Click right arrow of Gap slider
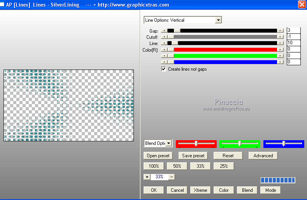This screenshot has width=307, height=200. tap(280, 31)
